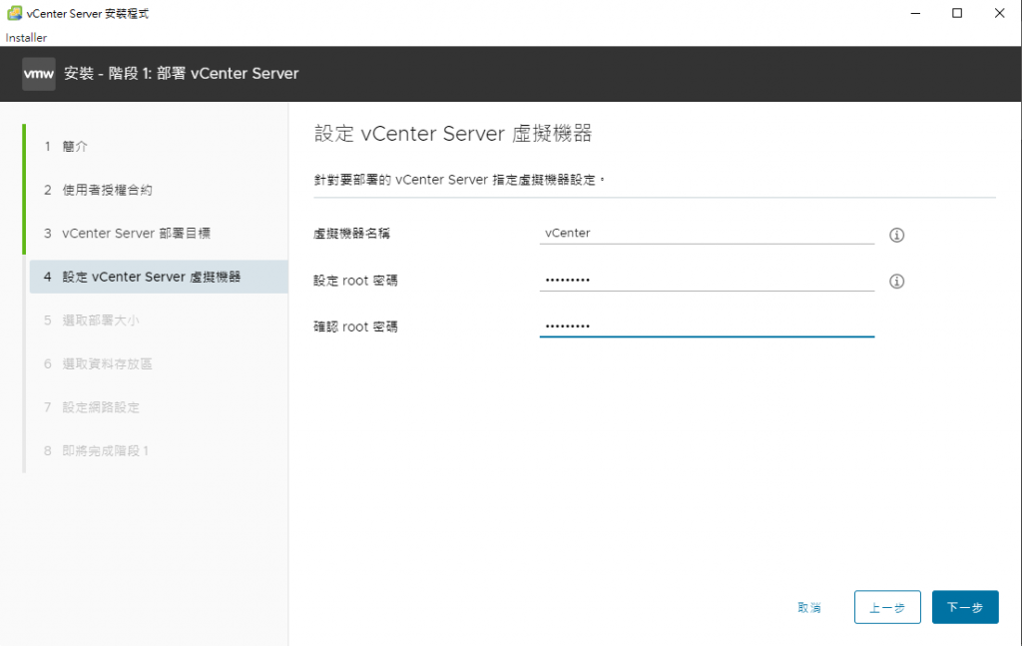Click the 下一步 button
This screenshot has height=646, width=1022.
point(965,607)
